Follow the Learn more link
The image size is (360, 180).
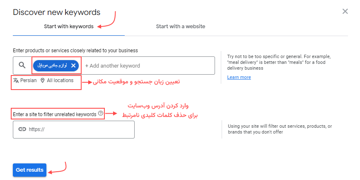(239, 77)
